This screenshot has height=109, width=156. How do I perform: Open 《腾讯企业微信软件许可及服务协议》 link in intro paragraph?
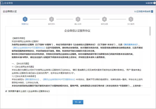click(29, 48)
